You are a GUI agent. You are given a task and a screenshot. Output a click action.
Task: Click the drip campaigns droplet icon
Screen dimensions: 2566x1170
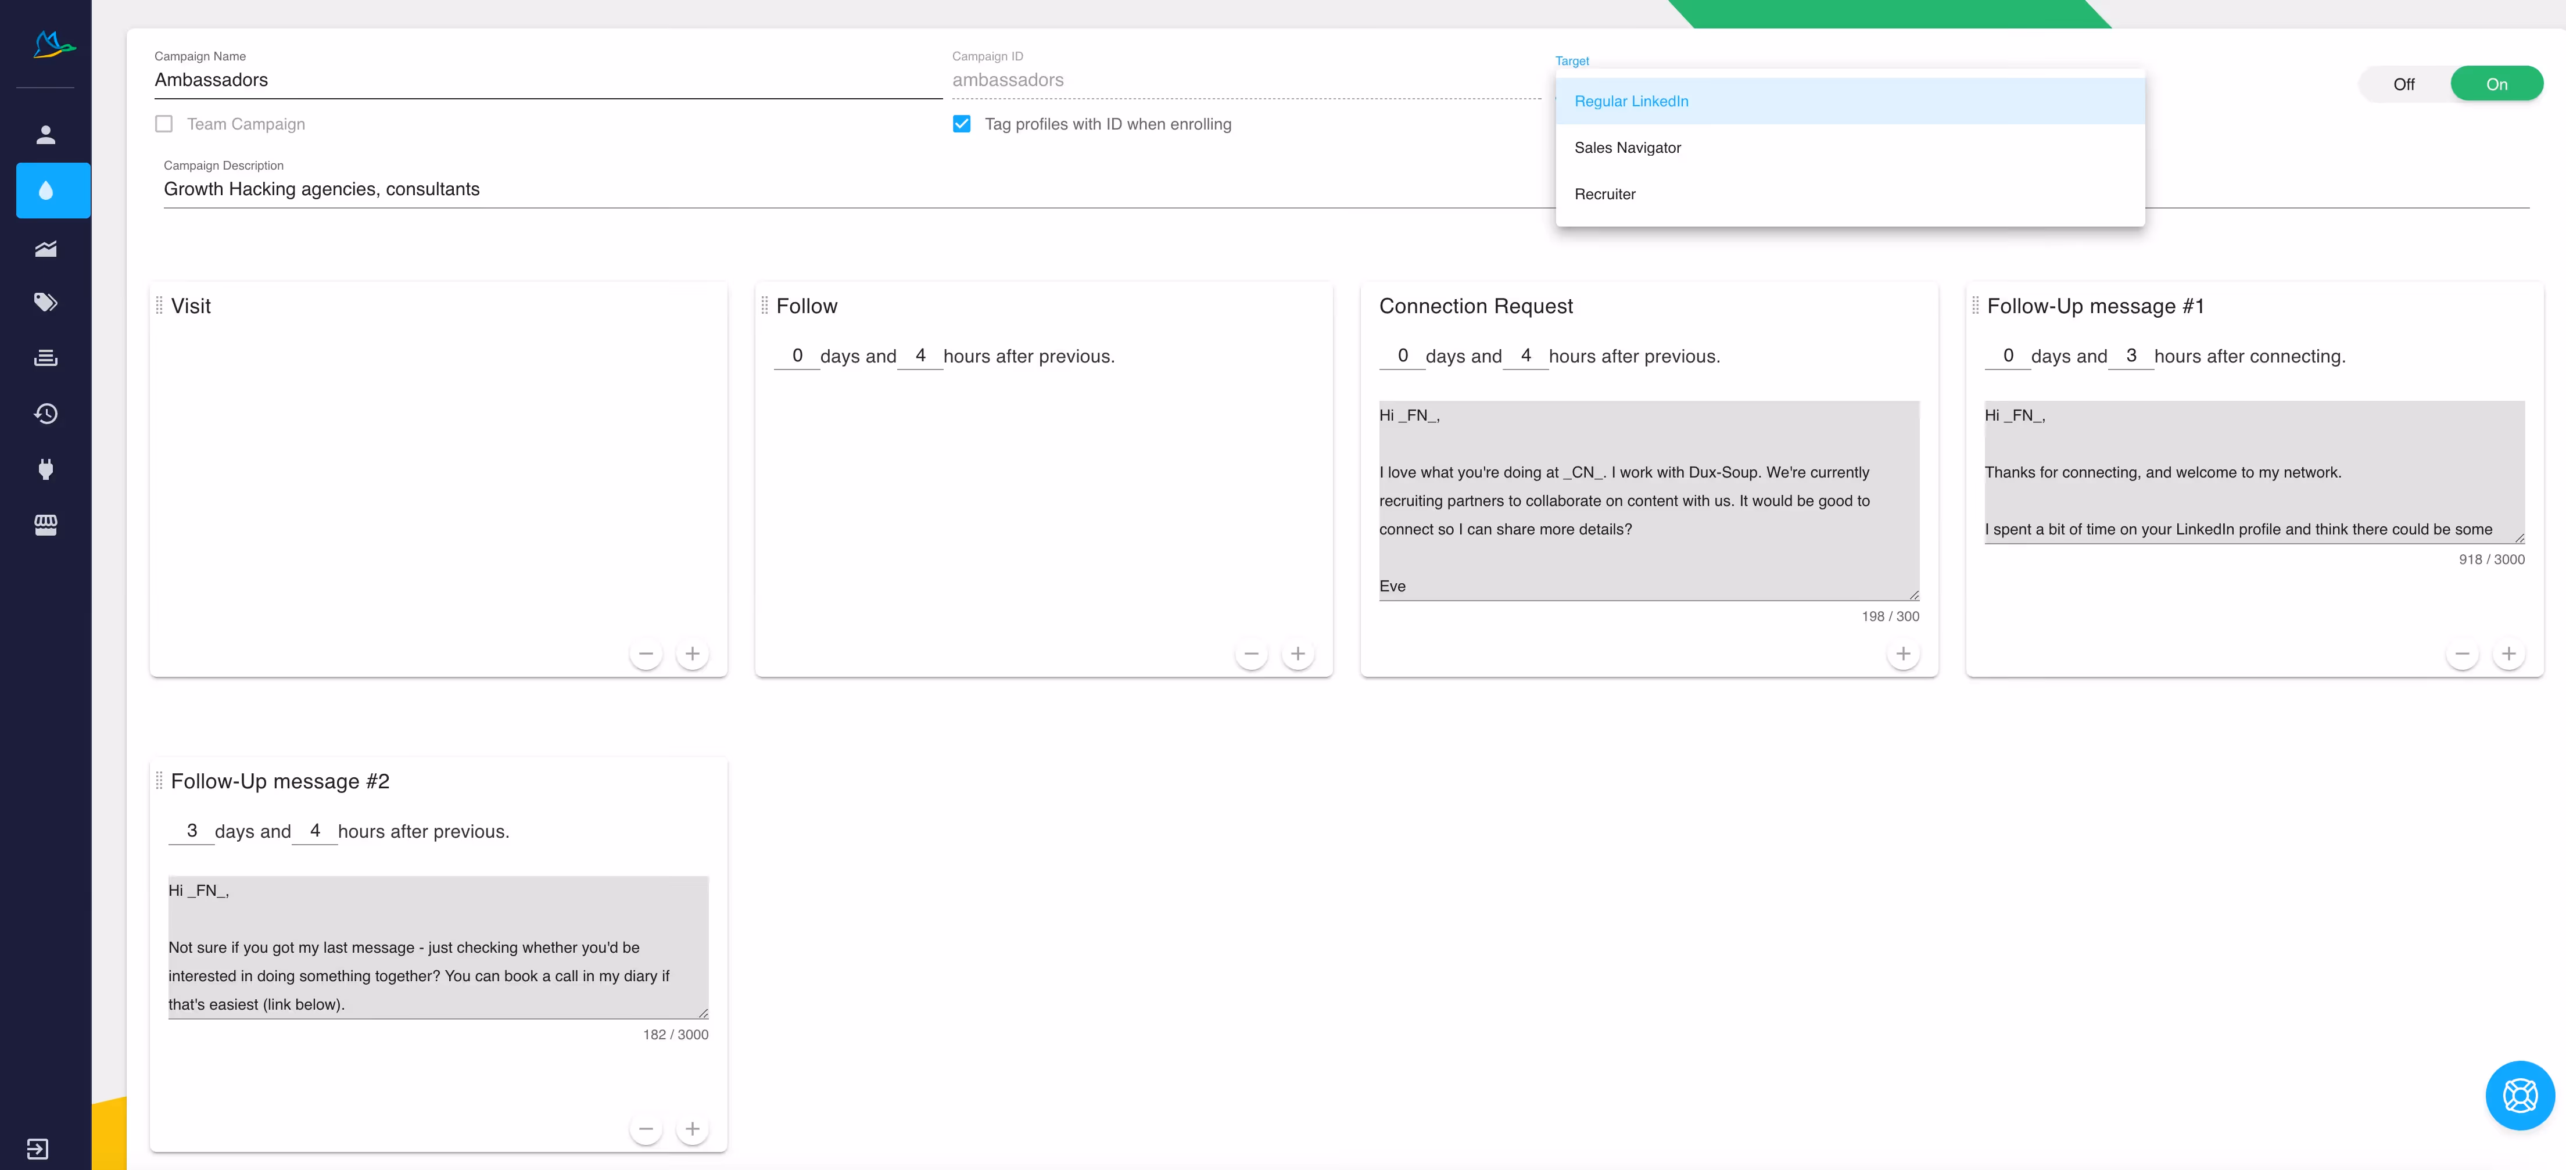[46, 190]
